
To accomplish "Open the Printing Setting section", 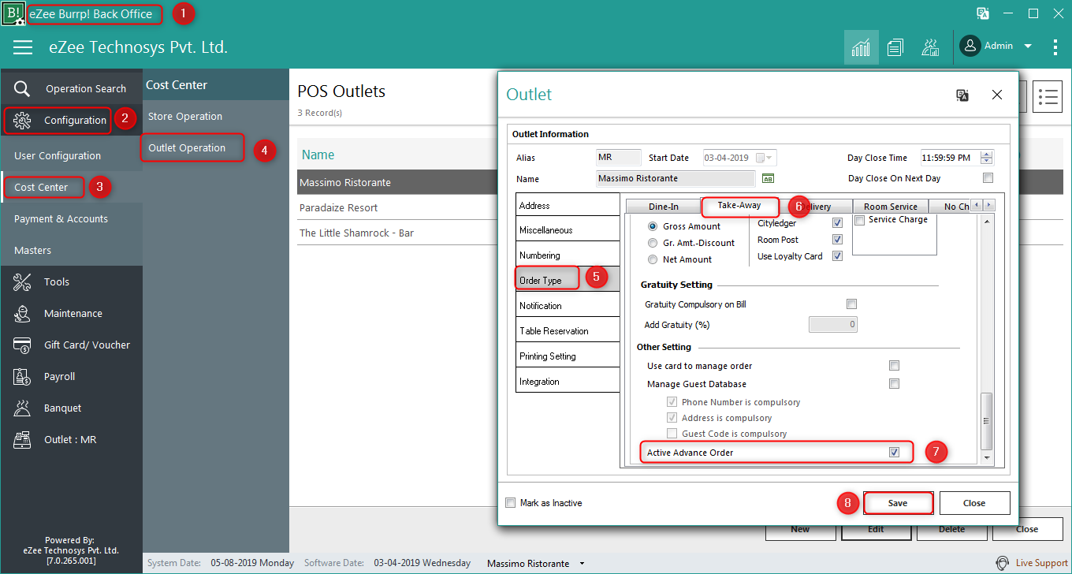I will pos(568,356).
